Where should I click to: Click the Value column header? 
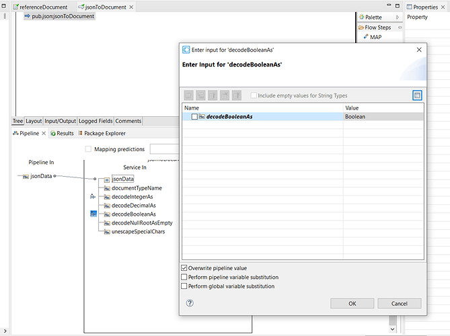point(383,108)
